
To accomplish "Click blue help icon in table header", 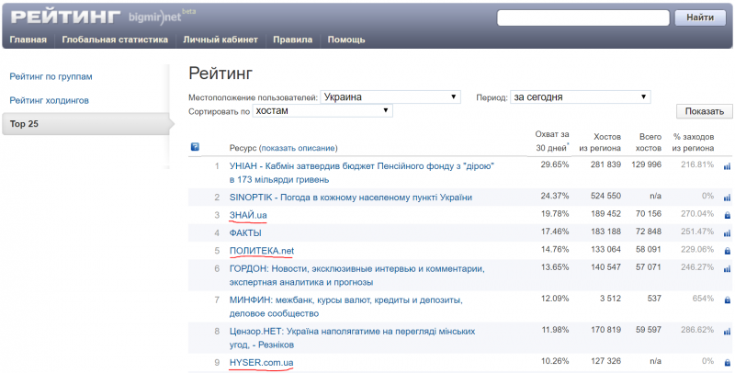I will point(195,147).
